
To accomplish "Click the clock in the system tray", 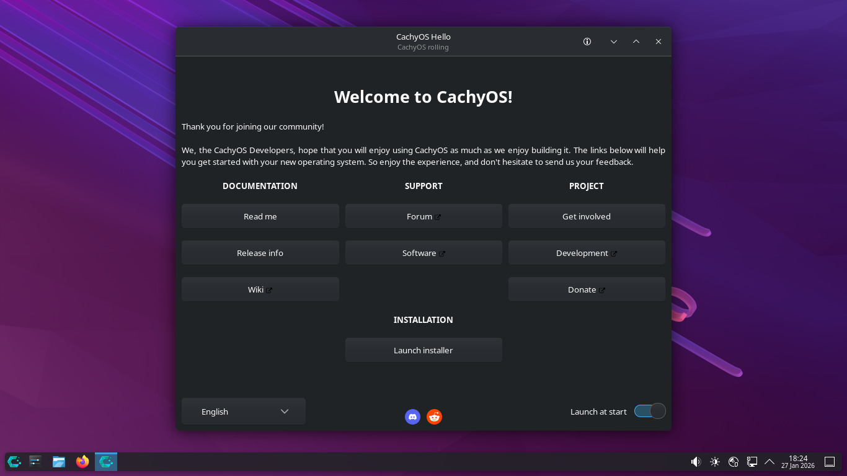I will [797, 461].
